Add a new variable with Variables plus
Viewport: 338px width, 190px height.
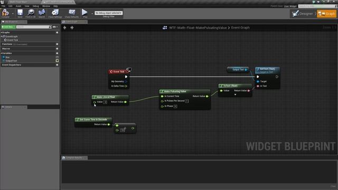coord(57,53)
